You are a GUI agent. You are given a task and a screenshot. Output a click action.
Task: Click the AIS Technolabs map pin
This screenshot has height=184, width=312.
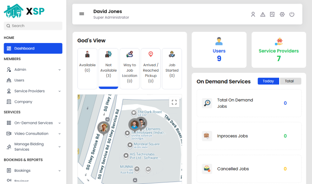[x=126, y=155]
